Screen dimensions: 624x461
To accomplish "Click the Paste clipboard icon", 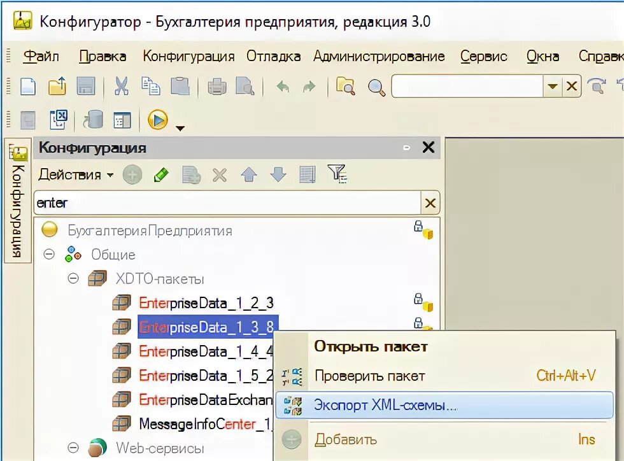I will 180,87.
